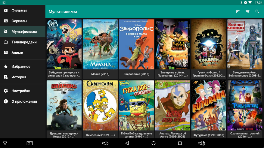The image size is (264, 148).
Task: Click title Грэвити Фоллс / Гравити Фолз
Action: click(x=209, y=74)
